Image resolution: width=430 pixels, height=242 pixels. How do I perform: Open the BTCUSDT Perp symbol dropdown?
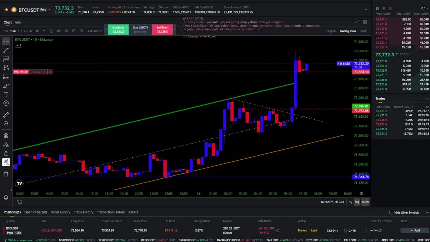pyautogui.click(x=49, y=10)
